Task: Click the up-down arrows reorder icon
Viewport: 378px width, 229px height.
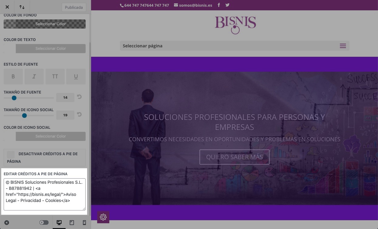Action: [22, 7]
